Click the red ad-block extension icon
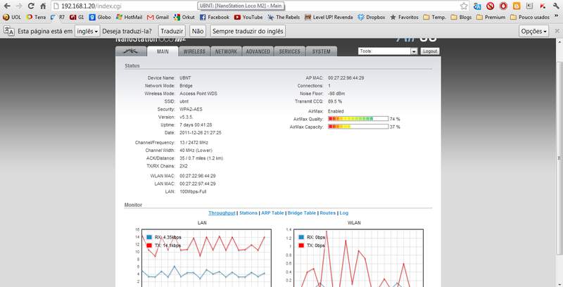Screen dimensions: 563x287 click(x=490, y=6)
